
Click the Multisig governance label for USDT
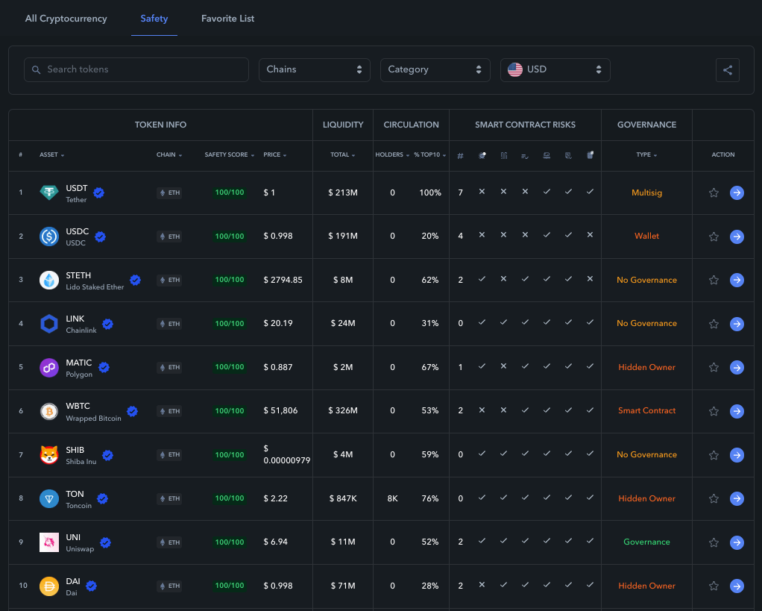click(x=646, y=193)
